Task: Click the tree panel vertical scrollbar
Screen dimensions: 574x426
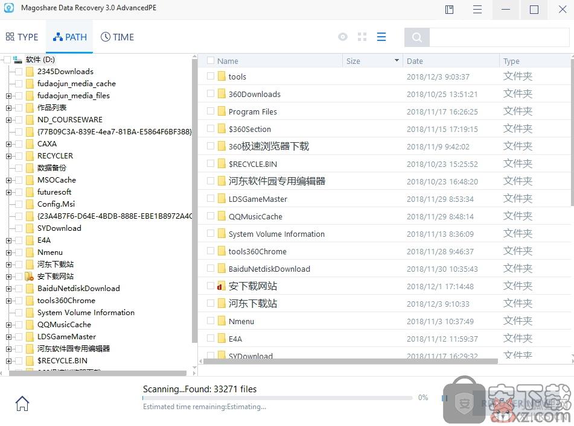Action: [x=194, y=201]
